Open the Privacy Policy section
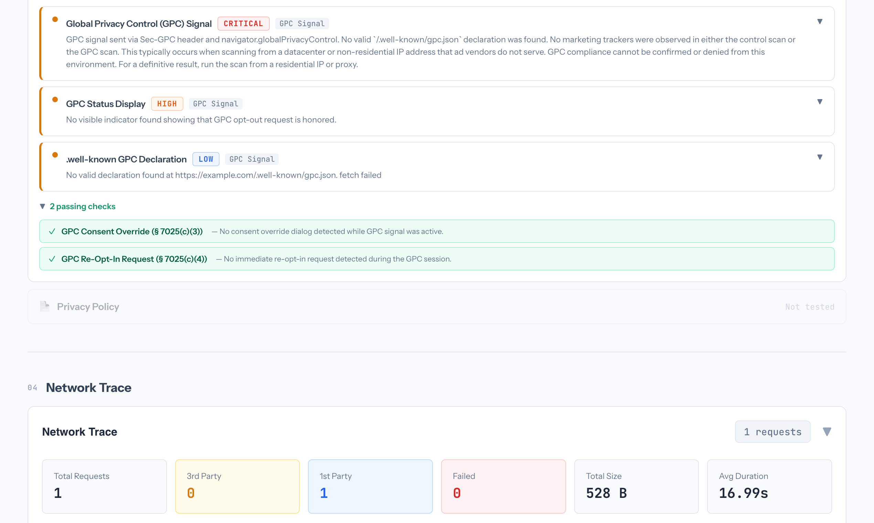The width and height of the screenshot is (874, 523). click(x=437, y=307)
